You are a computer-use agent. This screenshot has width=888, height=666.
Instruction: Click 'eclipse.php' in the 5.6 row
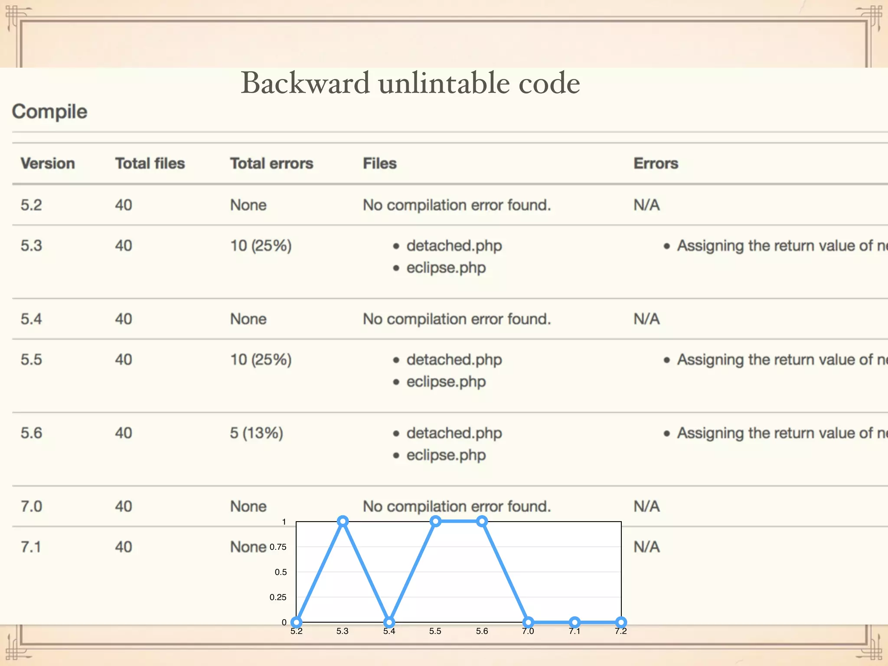[x=446, y=455]
